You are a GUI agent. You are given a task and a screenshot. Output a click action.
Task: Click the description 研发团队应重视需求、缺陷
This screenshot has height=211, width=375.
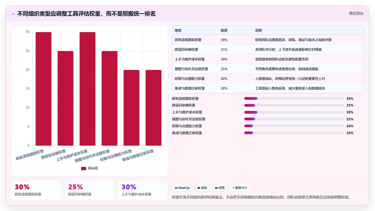click(293, 40)
